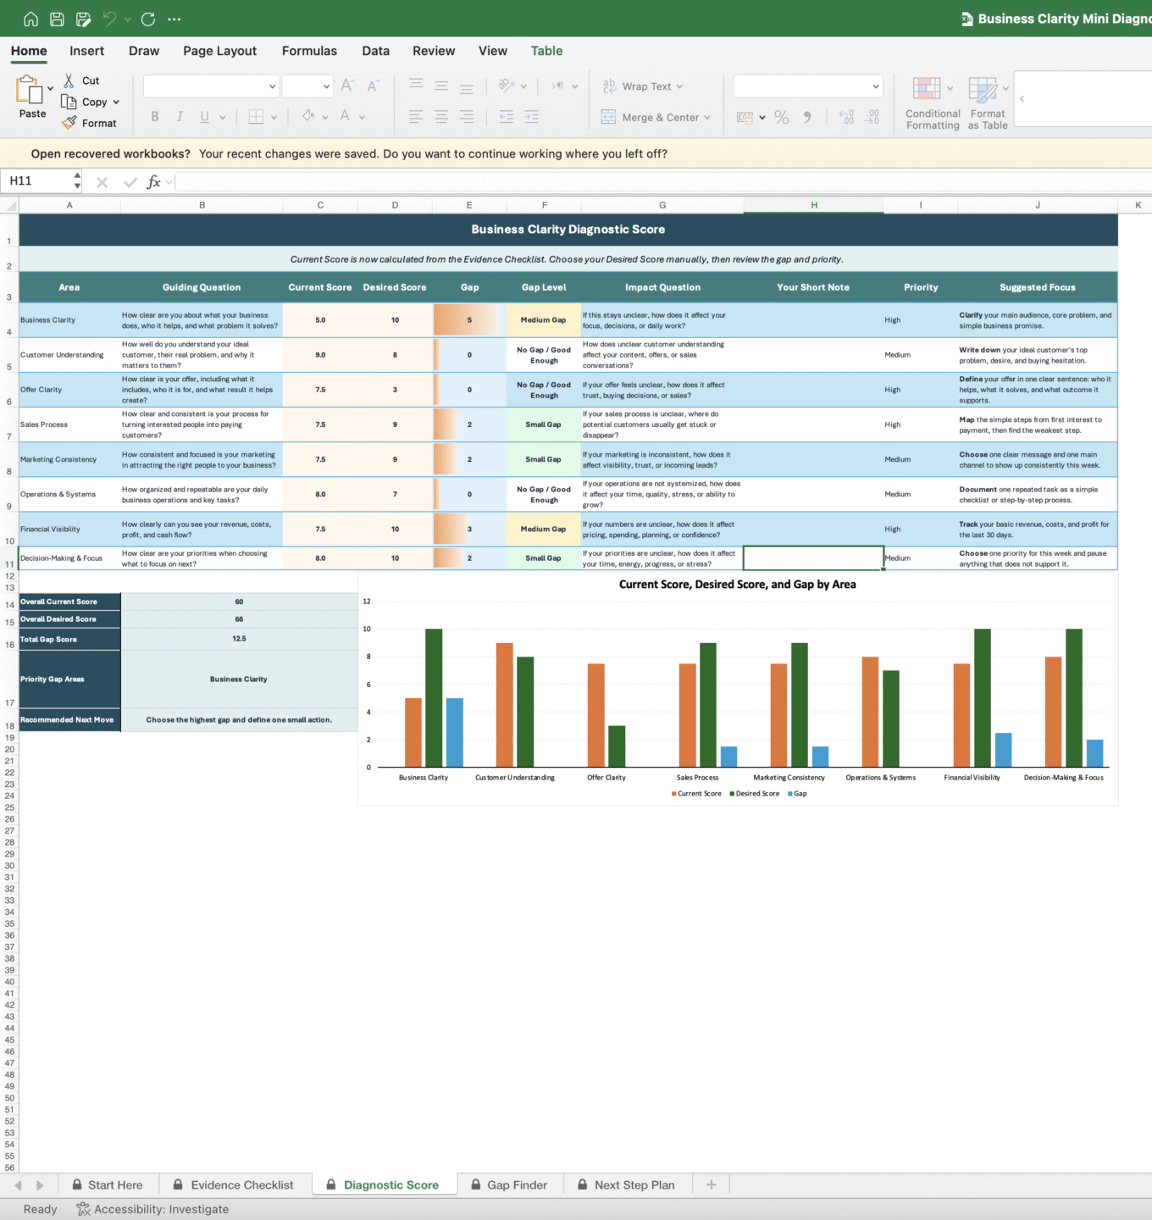Toggle underline formatting
Viewport: 1152px width, 1220px height.
204,117
